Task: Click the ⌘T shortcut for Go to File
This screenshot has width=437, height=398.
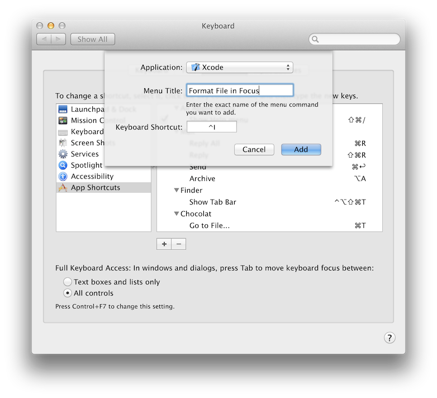Action: tap(360, 225)
